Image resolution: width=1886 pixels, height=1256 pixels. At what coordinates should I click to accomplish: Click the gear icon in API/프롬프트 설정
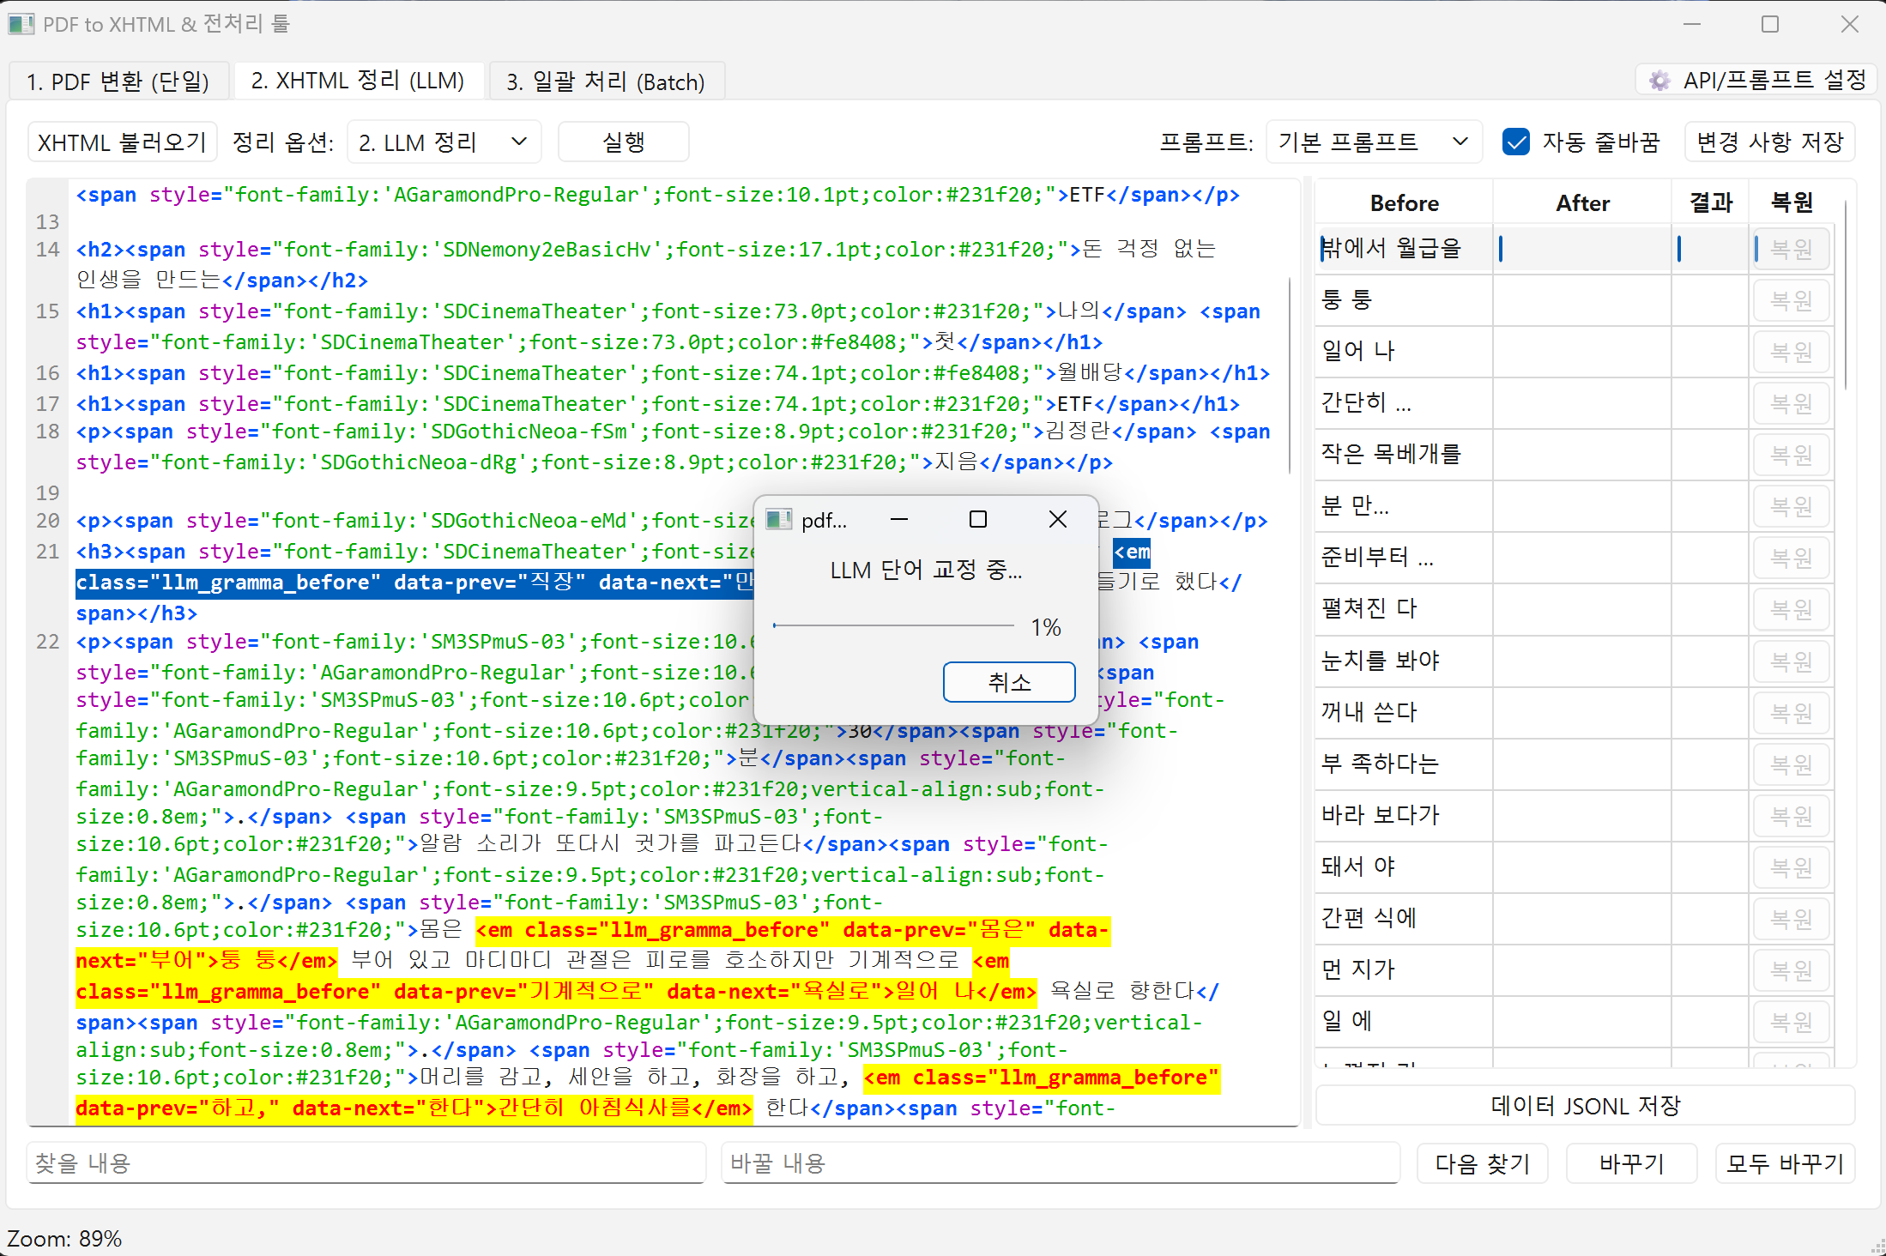click(x=1659, y=81)
